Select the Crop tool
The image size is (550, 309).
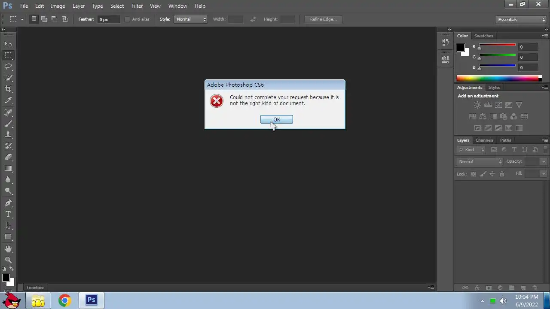point(8,89)
